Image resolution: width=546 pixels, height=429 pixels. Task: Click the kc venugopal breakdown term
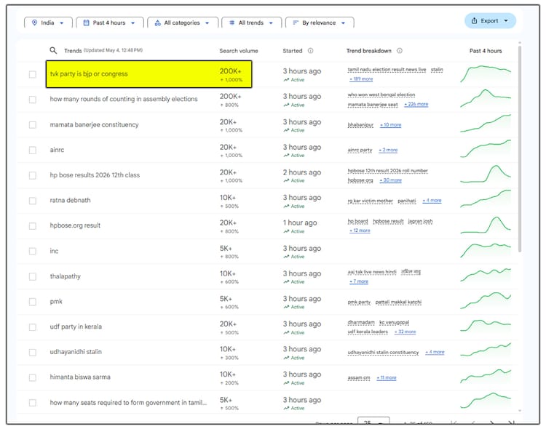point(394,323)
